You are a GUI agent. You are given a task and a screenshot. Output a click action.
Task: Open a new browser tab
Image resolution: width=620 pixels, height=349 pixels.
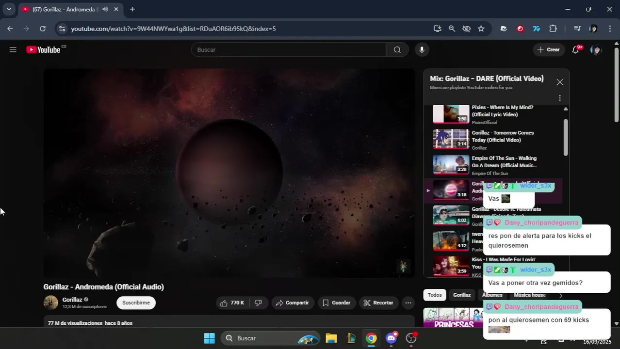coord(132,9)
